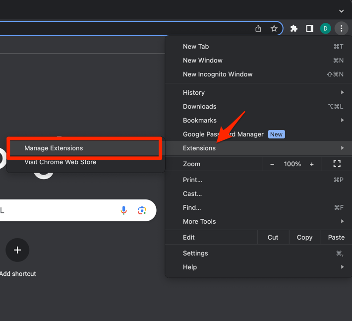Enter full screen mode icon
Screen dimensions: 352x321
337,164
